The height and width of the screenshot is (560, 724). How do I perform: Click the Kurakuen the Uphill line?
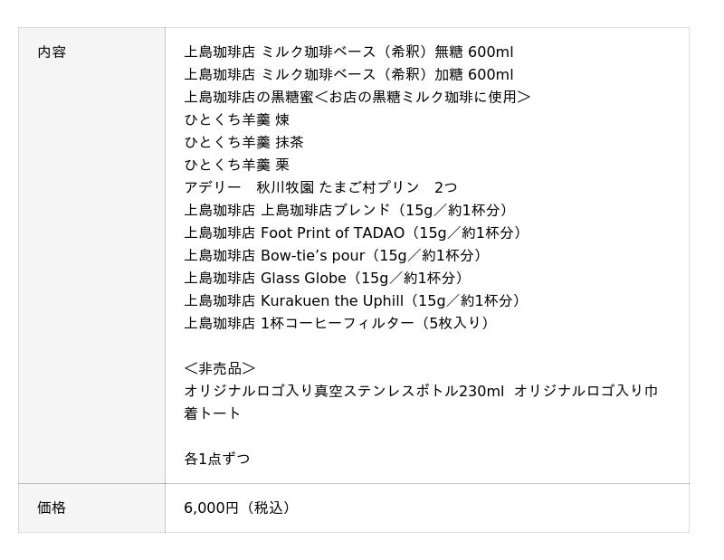click(x=355, y=301)
